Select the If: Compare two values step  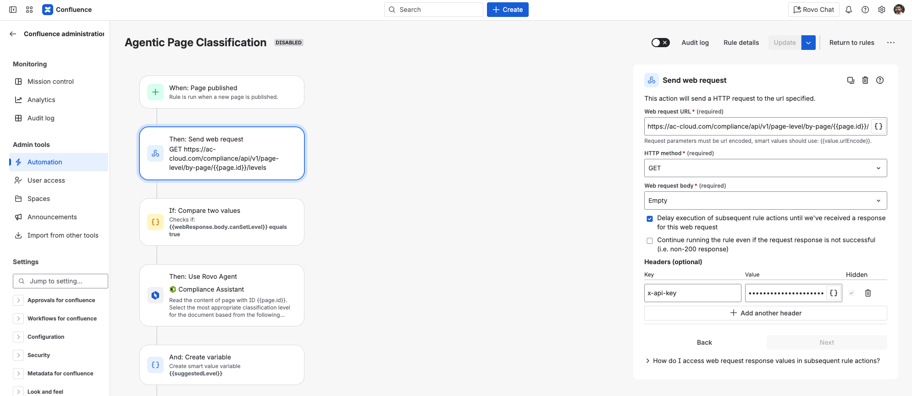222,222
